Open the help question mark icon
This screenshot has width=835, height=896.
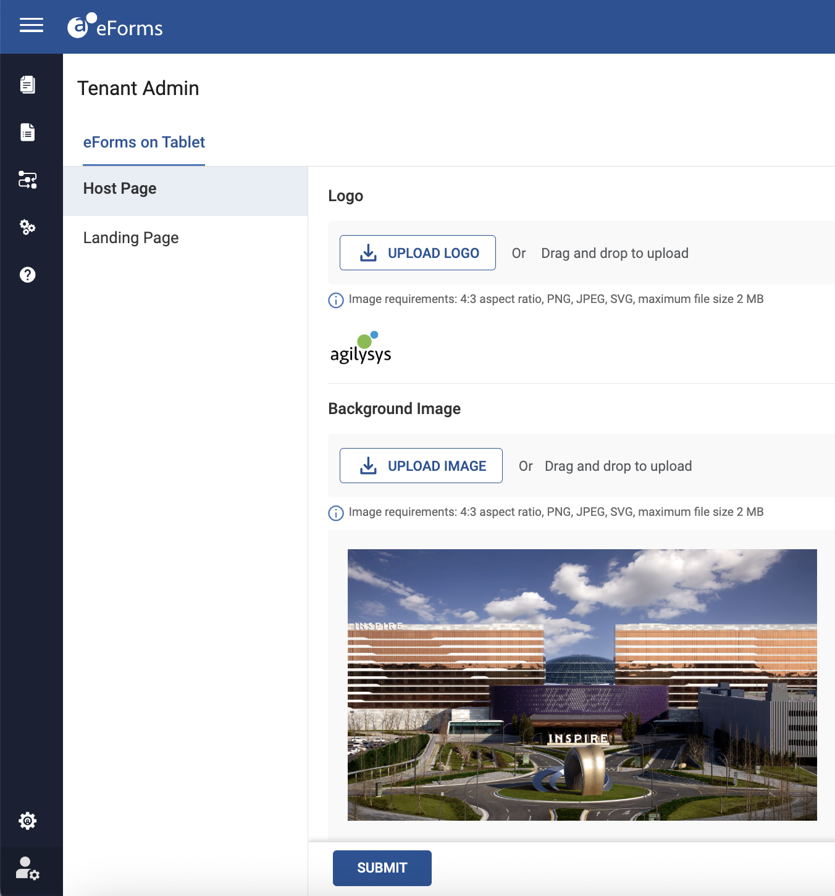28,275
